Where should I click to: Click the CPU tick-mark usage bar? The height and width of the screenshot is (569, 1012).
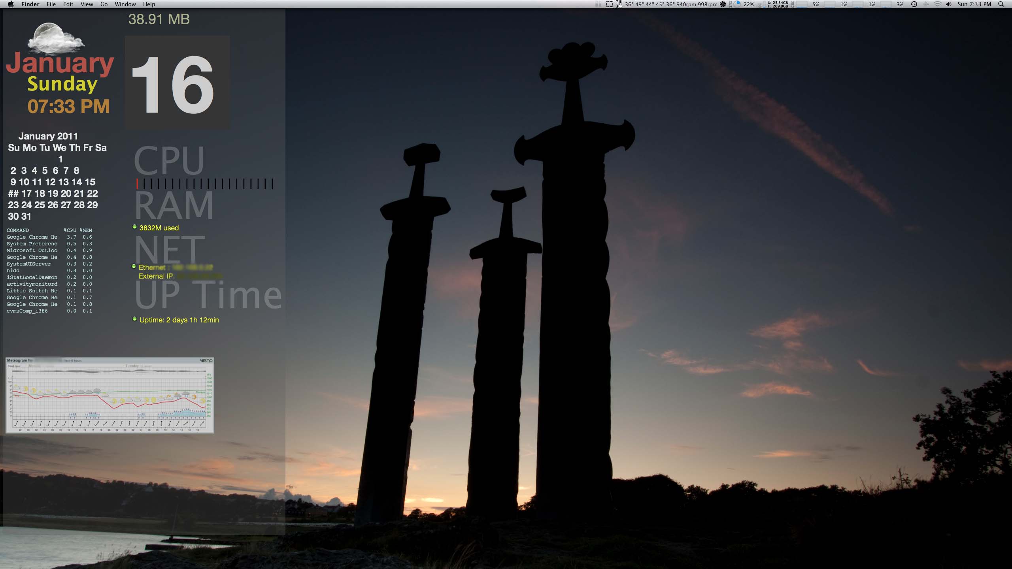204,183
